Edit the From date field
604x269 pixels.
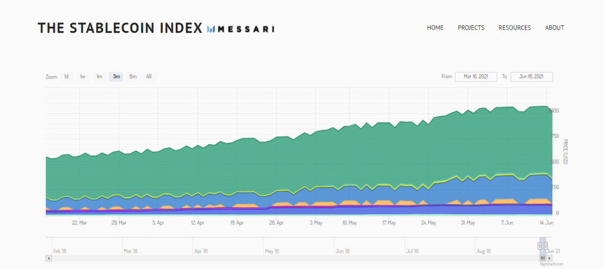476,77
